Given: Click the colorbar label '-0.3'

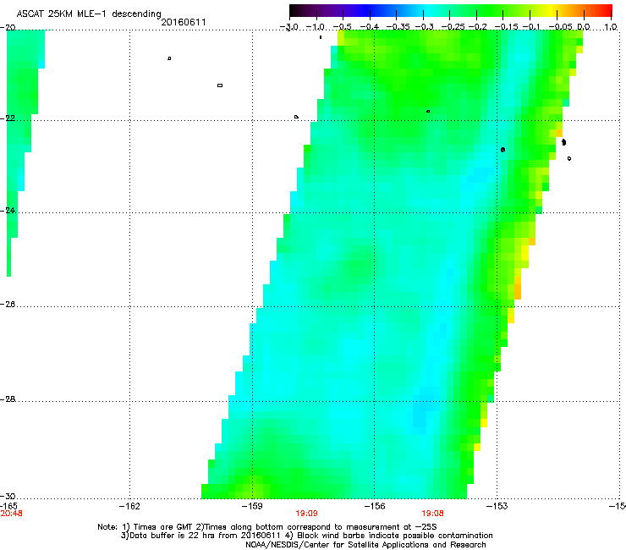Looking at the screenshot, I should 424,27.
